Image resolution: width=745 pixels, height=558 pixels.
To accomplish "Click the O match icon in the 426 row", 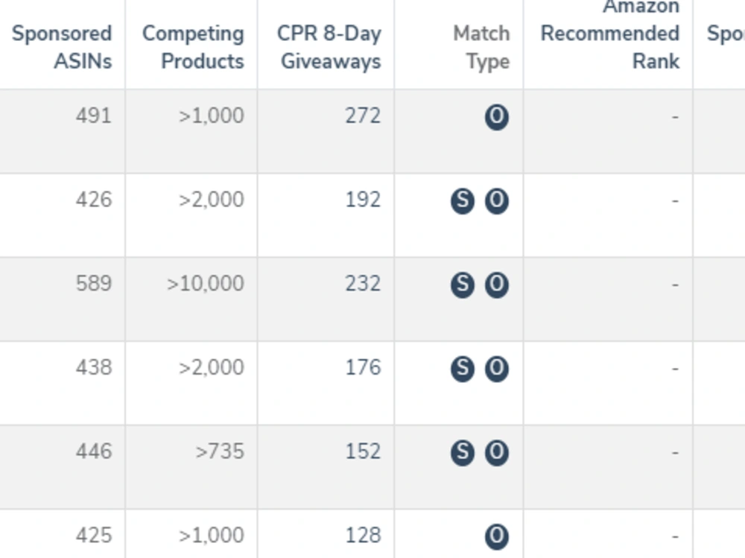I will click(x=496, y=201).
